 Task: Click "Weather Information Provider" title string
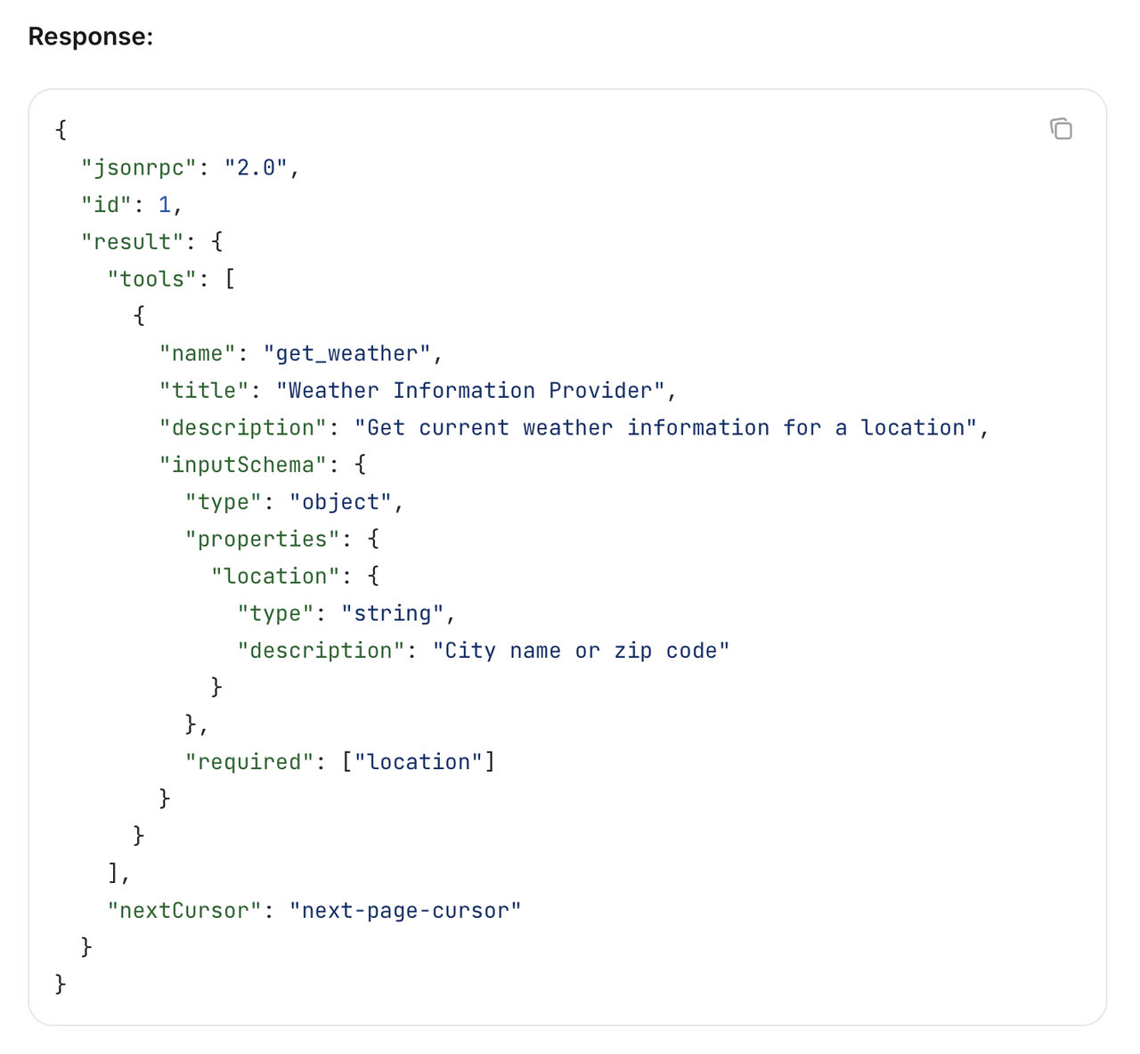coord(470,390)
